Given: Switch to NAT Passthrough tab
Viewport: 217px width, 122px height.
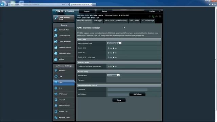Looking at the screenshot, I should [x=148, y=21].
